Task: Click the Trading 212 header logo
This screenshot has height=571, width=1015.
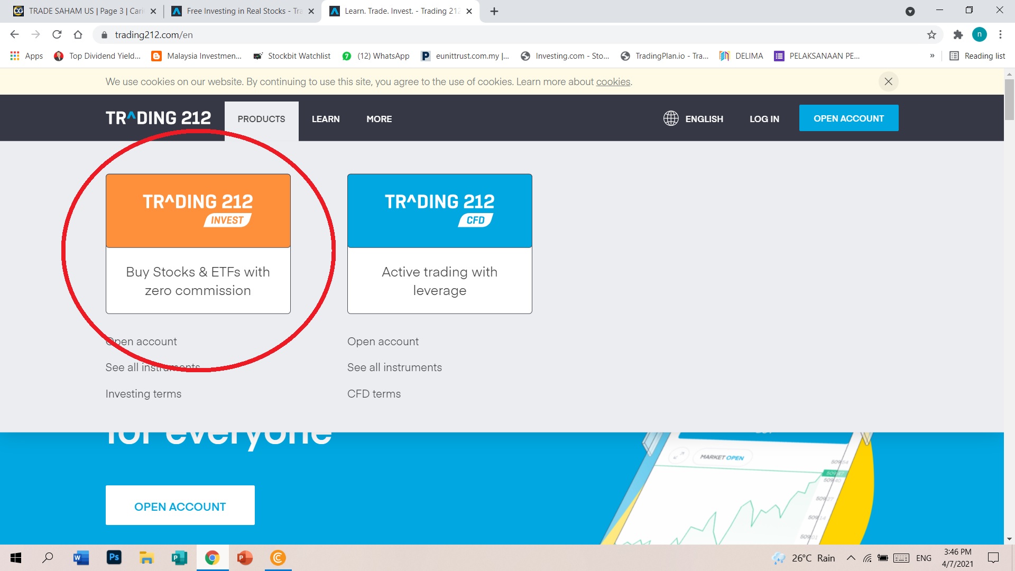Action: pos(158,118)
